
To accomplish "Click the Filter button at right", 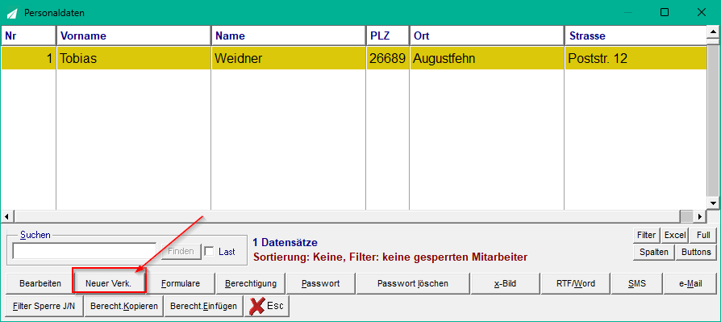I will [x=646, y=235].
